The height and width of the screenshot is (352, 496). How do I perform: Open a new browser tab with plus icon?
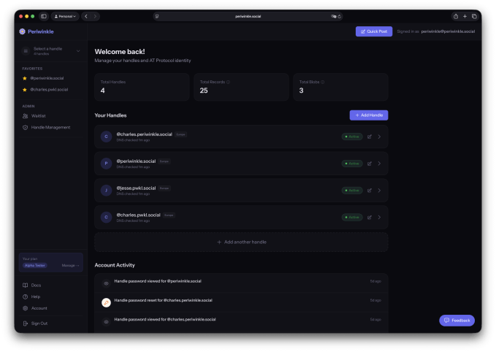click(x=465, y=16)
